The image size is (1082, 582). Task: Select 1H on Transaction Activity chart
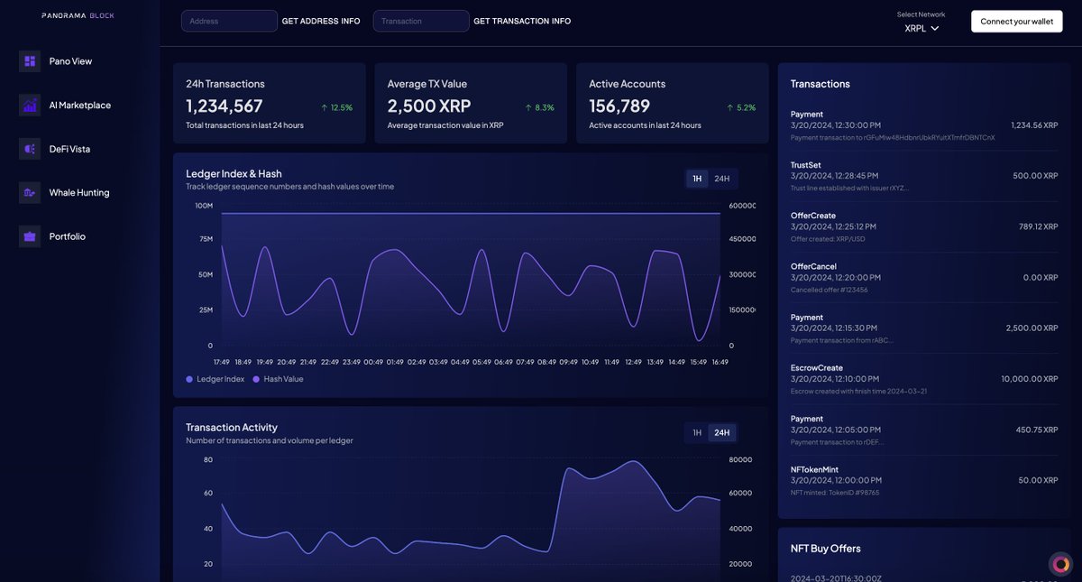pyautogui.click(x=697, y=433)
